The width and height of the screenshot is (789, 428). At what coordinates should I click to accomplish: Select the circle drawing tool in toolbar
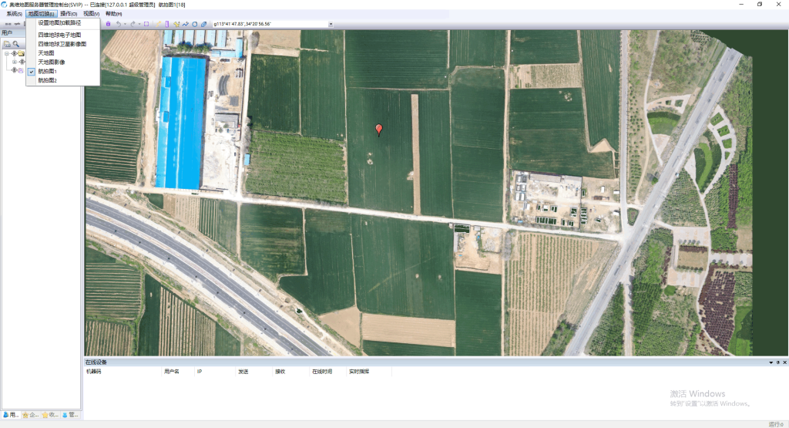[x=194, y=24]
